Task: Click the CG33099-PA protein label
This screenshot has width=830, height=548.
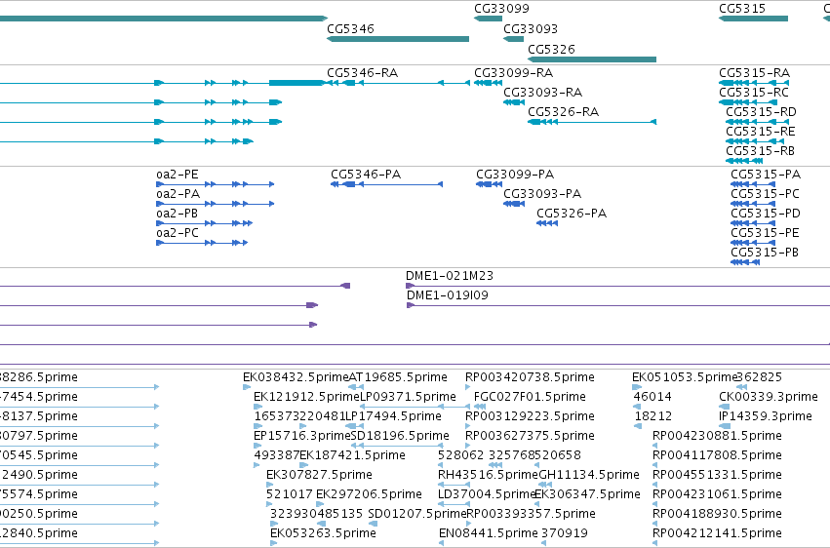Action: [515, 175]
